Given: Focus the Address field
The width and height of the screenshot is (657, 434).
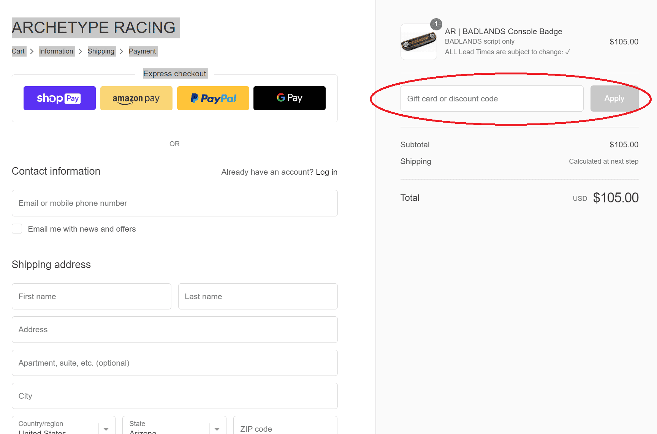Looking at the screenshot, I should (175, 330).
